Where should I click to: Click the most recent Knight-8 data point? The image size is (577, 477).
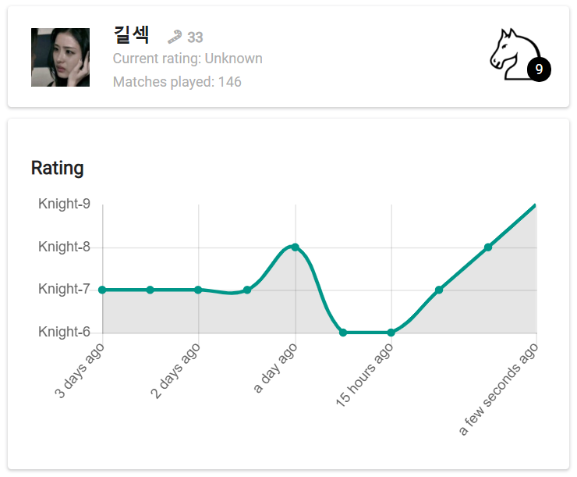point(488,247)
